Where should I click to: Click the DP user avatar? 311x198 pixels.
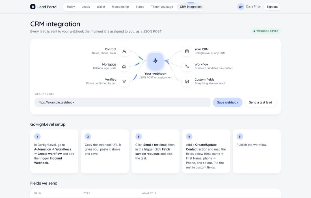tap(241, 7)
